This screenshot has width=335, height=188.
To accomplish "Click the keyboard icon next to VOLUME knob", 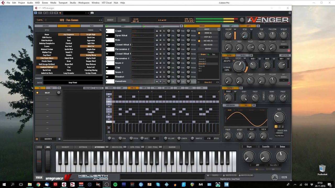I will tap(235, 29).
